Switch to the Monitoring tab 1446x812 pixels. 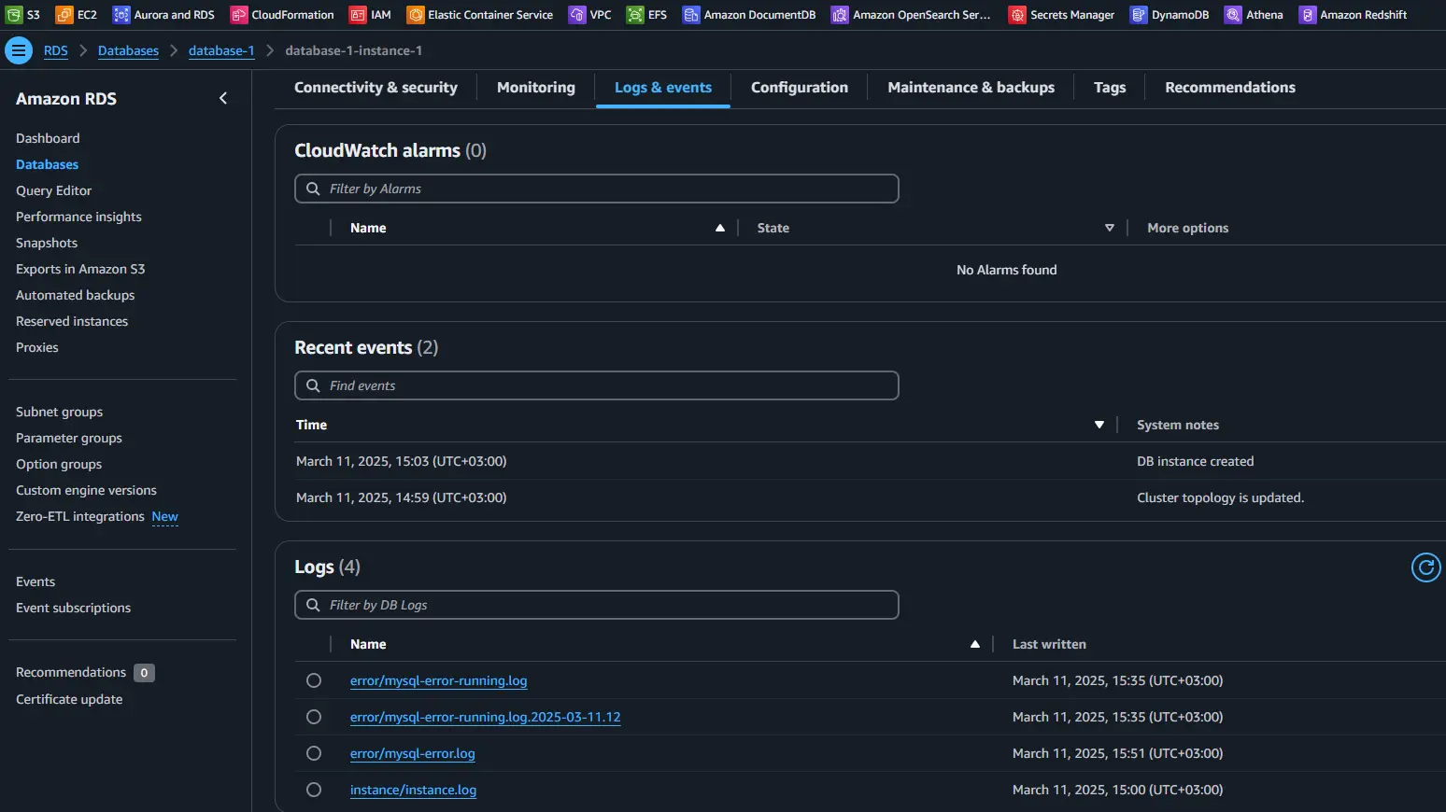click(536, 88)
